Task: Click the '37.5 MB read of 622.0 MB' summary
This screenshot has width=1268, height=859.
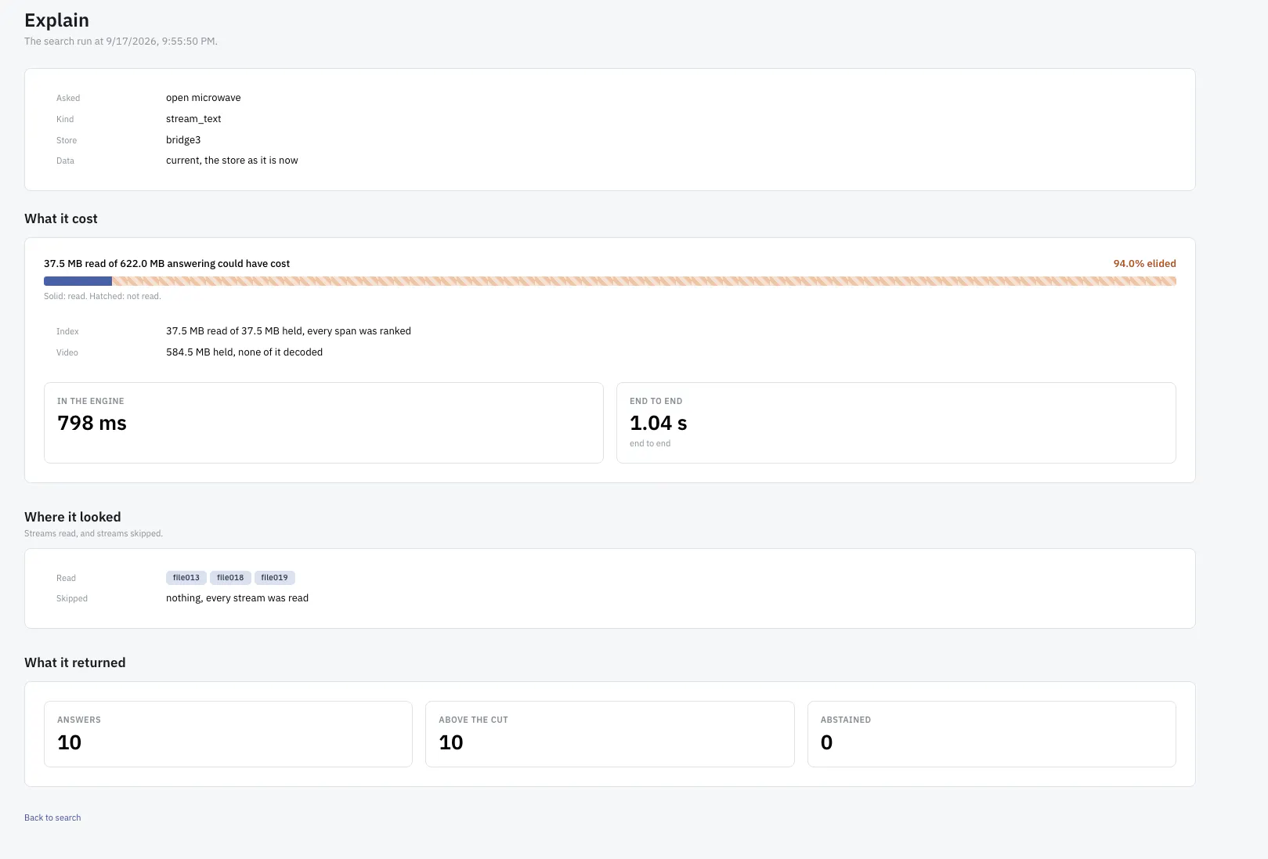Action: tap(167, 264)
